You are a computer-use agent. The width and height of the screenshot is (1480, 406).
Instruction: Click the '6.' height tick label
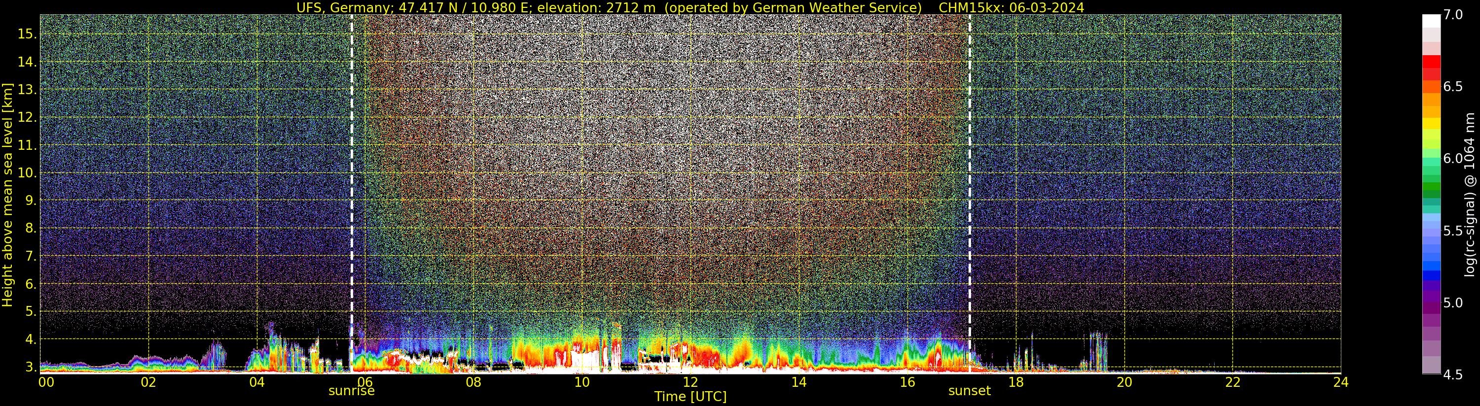[31, 284]
